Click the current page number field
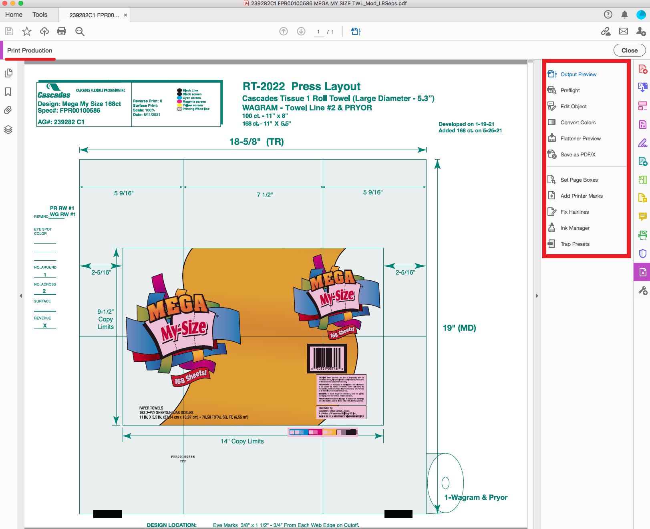The image size is (650, 529). click(x=319, y=32)
